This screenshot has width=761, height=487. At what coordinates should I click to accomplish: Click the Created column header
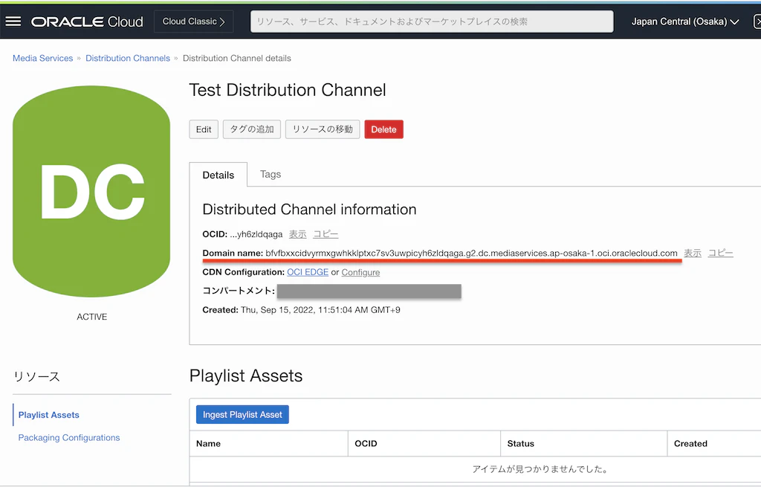[690, 444]
